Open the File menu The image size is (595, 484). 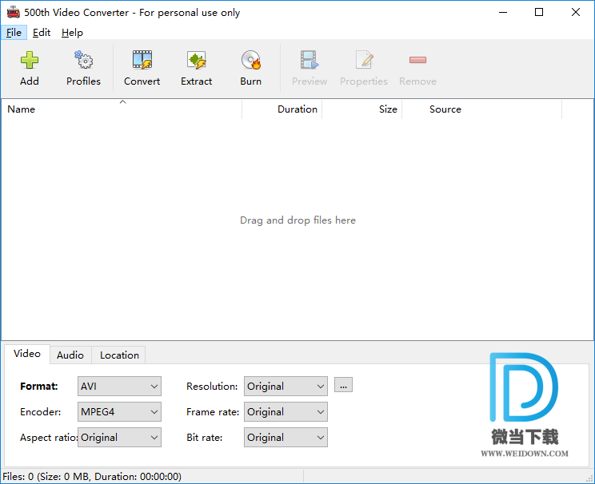point(14,33)
